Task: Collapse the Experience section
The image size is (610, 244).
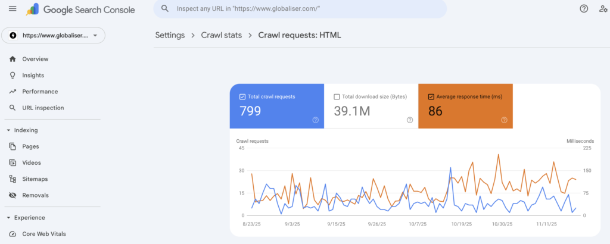Action: click(x=8, y=218)
